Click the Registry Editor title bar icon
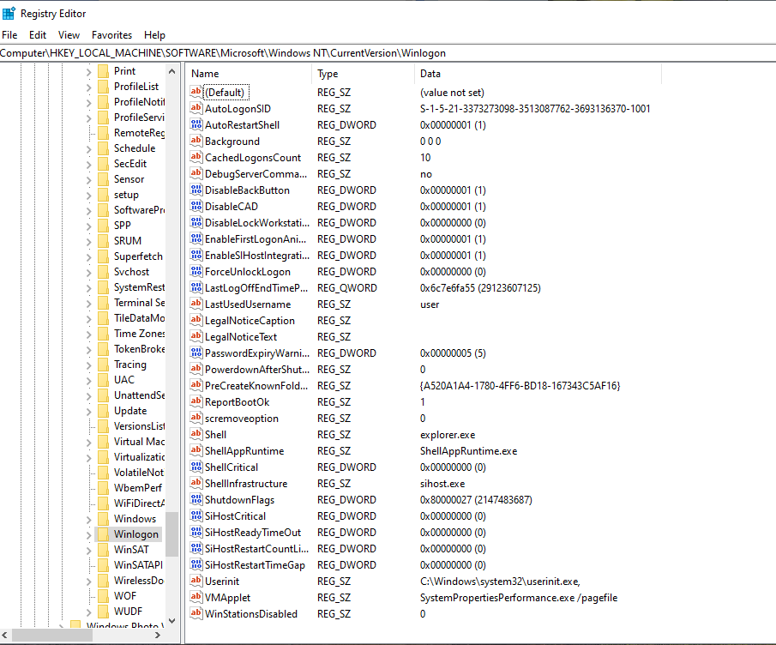Image resolution: width=776 pixels, height=645 pixels. 9,14
